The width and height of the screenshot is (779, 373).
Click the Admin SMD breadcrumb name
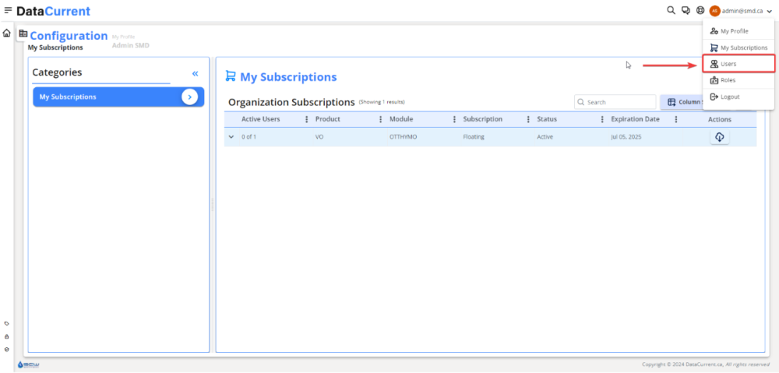131,45
